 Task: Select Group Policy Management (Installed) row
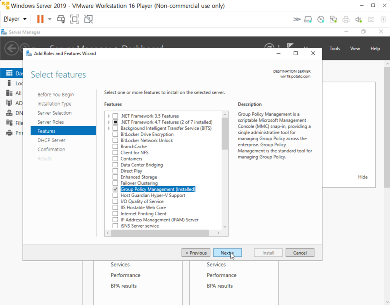pyautogui.click(x=158, y=189)
